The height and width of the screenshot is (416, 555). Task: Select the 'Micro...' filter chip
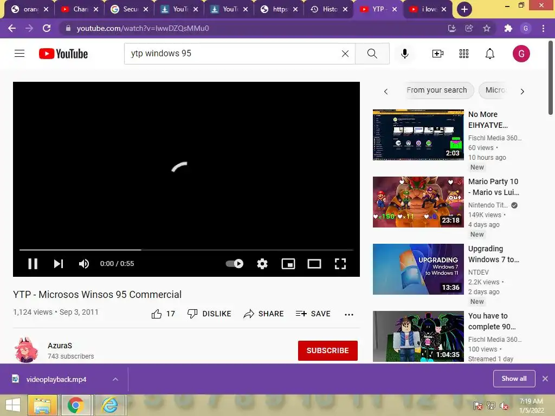click(x=495, y=90)
